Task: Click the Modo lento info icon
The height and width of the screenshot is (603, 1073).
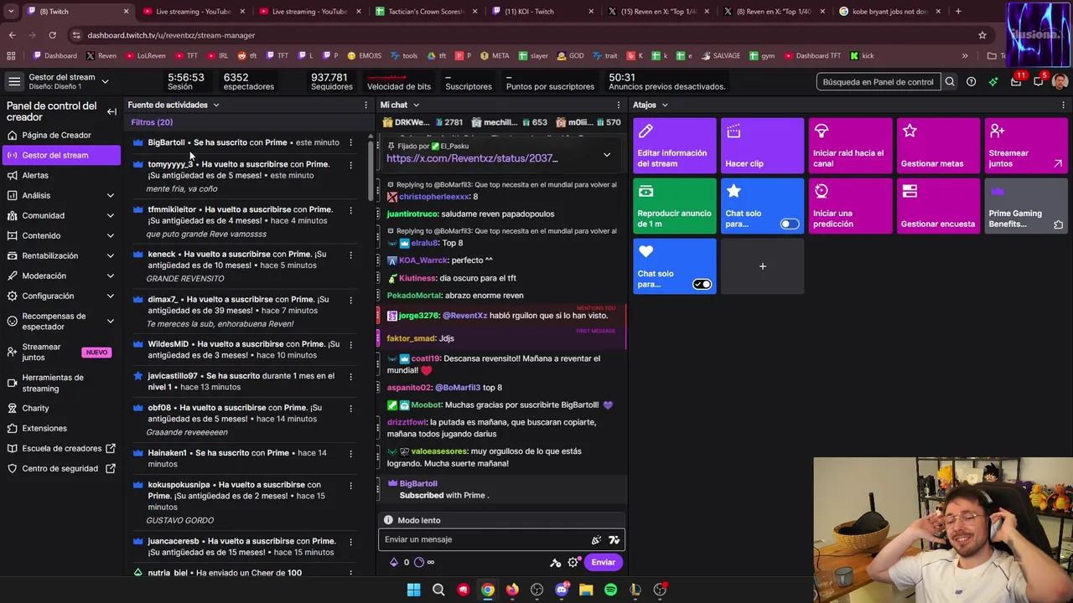Action: click(x=388, y=520)
